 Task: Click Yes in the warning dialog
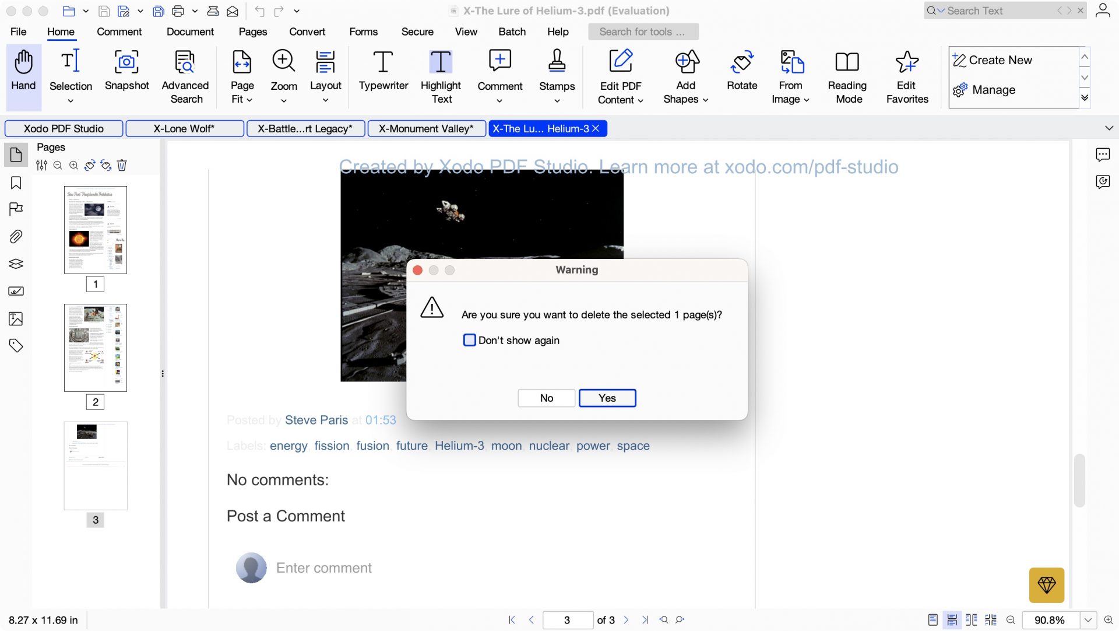pyautogui.click(x=607, y=398)
